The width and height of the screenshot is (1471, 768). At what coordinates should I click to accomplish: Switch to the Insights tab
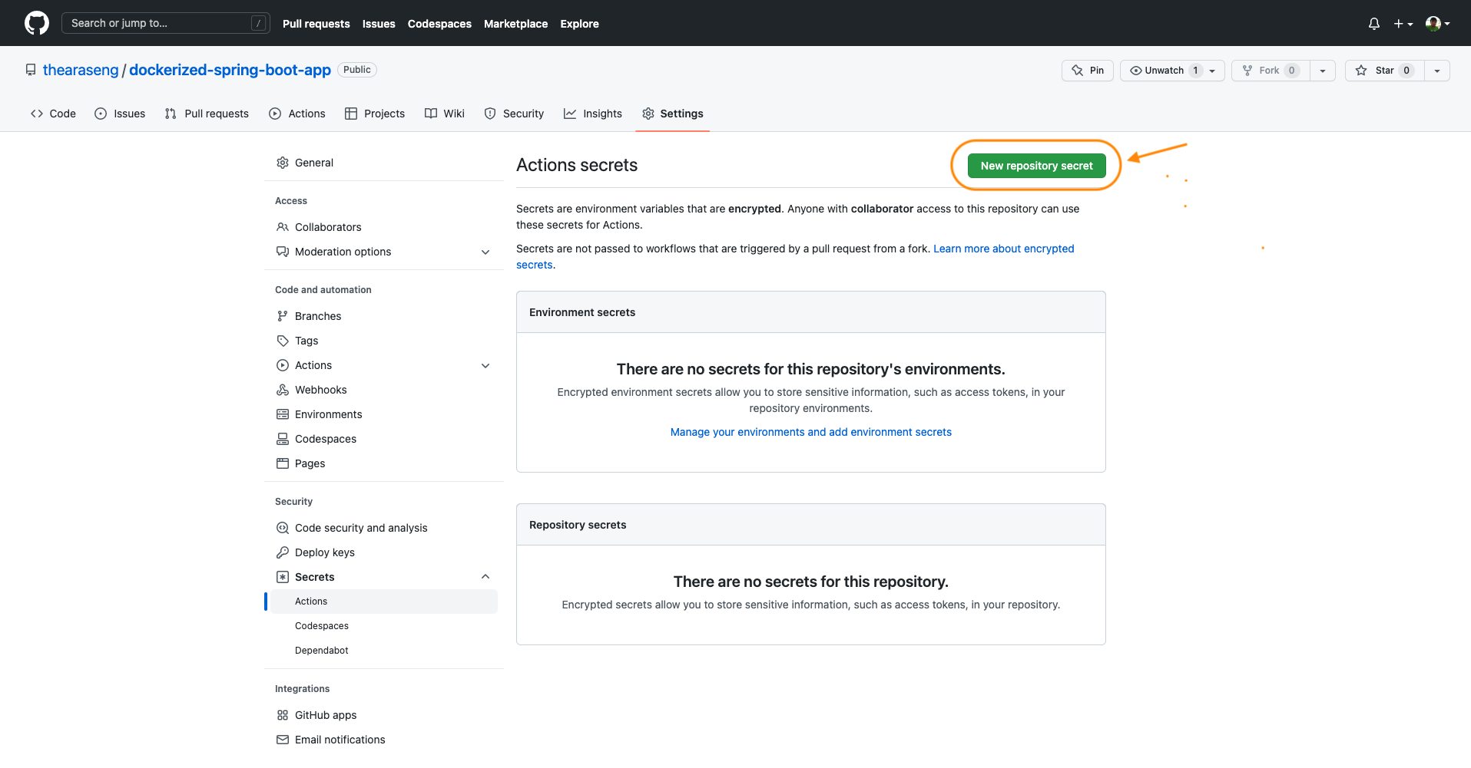593,114
